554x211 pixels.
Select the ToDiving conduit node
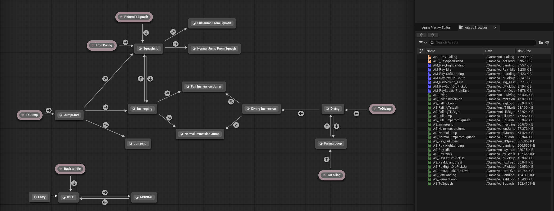point(382,109)
